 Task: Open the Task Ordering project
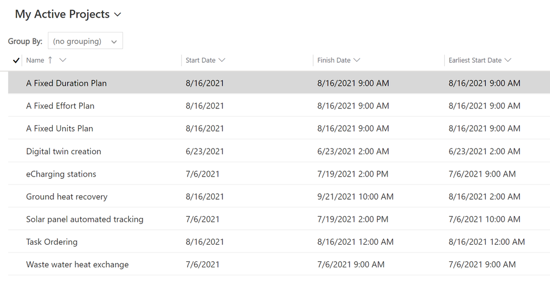pyautogui.click(x=52, y=241)
